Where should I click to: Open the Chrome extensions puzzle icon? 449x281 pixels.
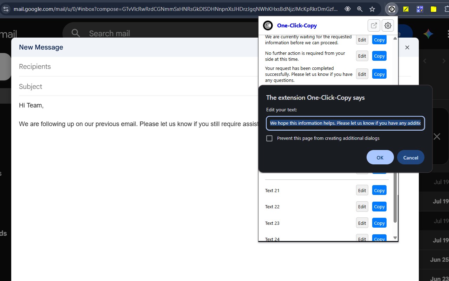point(447,9)
